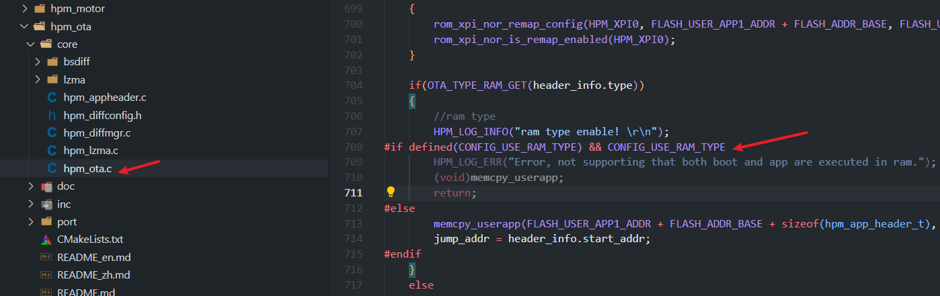Expand the hpm_motor folder chevron
This screenshot has width=940, height=296.
point(25,9)
